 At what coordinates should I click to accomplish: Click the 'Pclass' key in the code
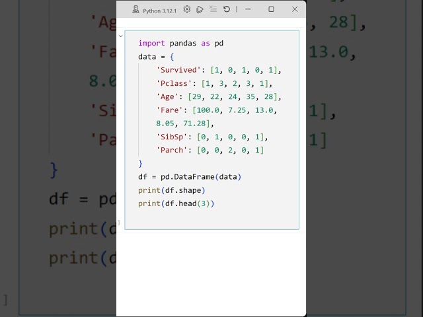[x=174, y=84]
